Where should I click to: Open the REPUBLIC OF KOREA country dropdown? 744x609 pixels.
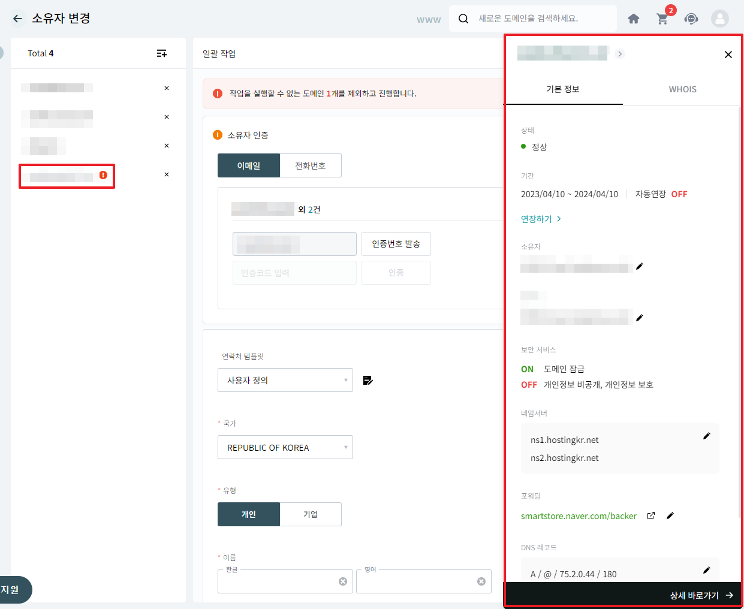pyautogui.click(x=285, y=447)
